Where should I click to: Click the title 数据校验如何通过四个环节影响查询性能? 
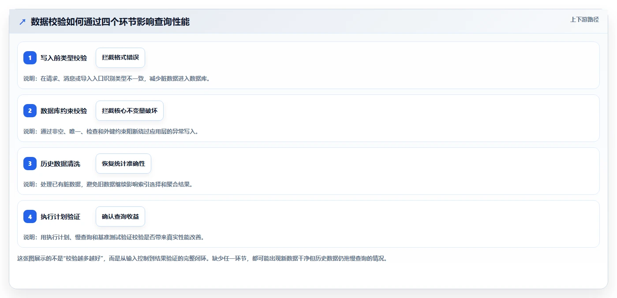[110, 22]
